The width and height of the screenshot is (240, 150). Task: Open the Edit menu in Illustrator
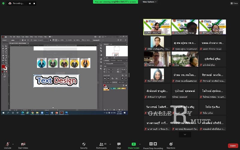14,37
